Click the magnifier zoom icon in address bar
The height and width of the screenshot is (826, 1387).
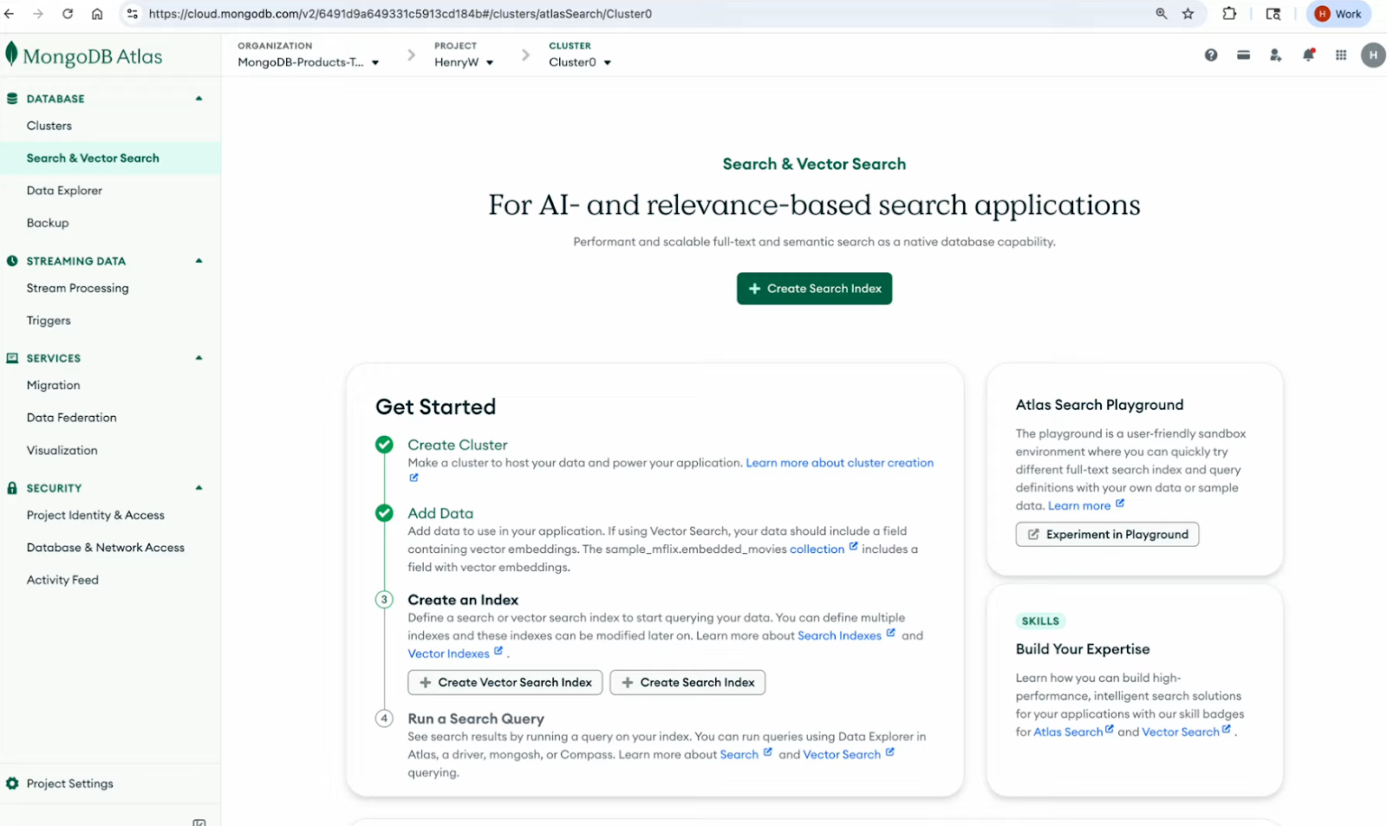click(x=1162, y=14)
